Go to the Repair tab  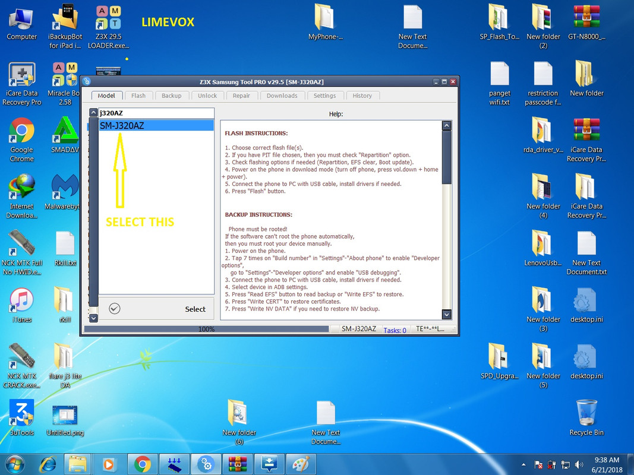tap(241, 96)
